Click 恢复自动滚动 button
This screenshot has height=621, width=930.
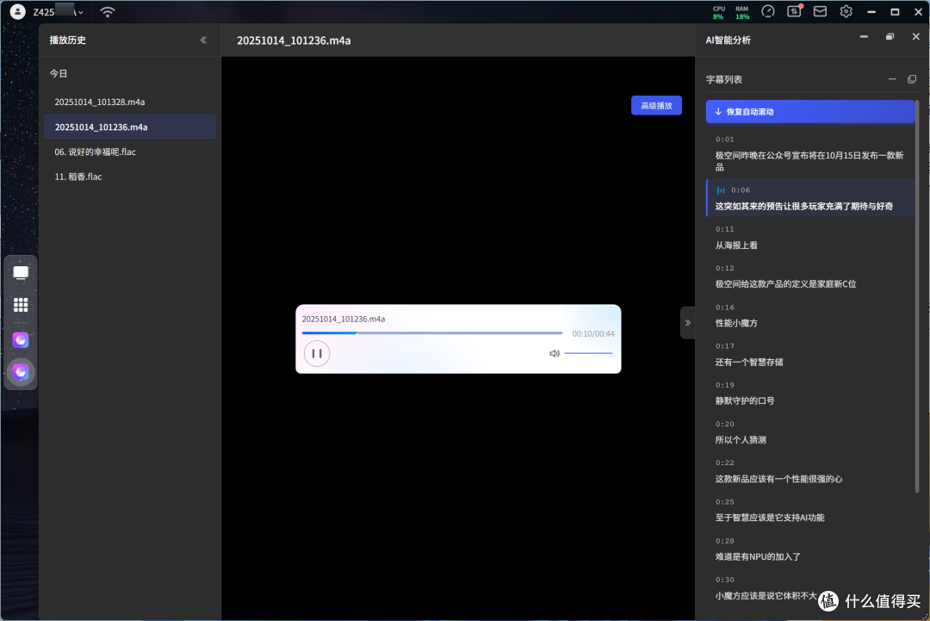click(x=810, y=111)
